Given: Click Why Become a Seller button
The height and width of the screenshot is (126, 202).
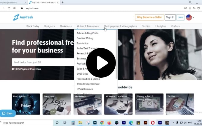Looking at the screenshot, I should pyautogui.click(x=149, y=17).
